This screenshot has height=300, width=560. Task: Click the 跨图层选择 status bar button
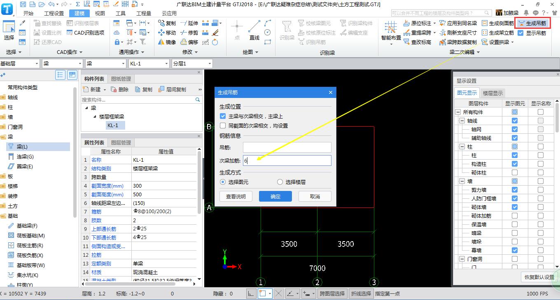click(x=332, y=293)
